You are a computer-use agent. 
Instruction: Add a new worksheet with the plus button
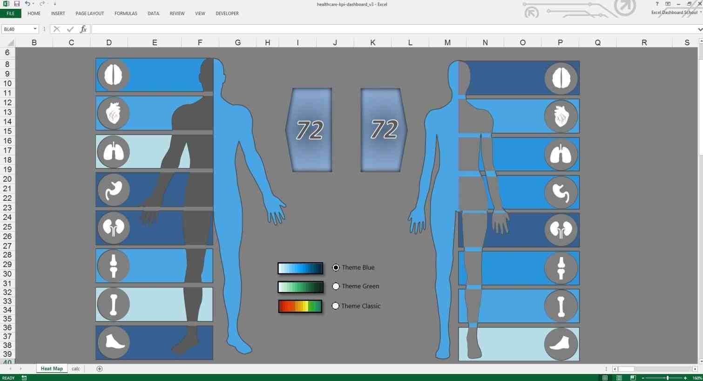coord(99,368)
